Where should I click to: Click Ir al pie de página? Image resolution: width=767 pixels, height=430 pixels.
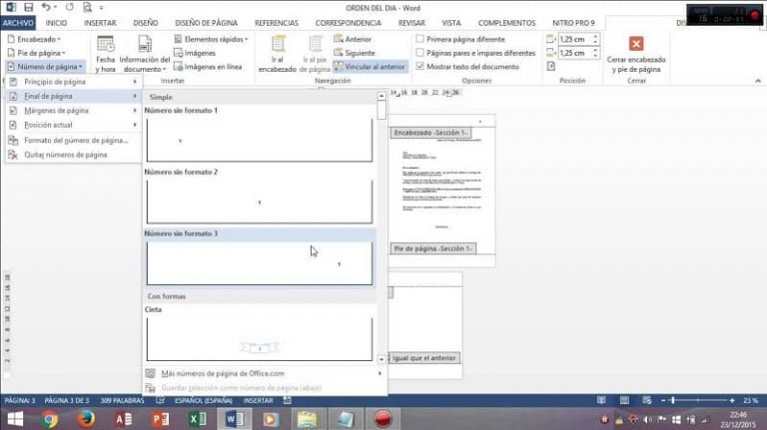pos(315,54)
